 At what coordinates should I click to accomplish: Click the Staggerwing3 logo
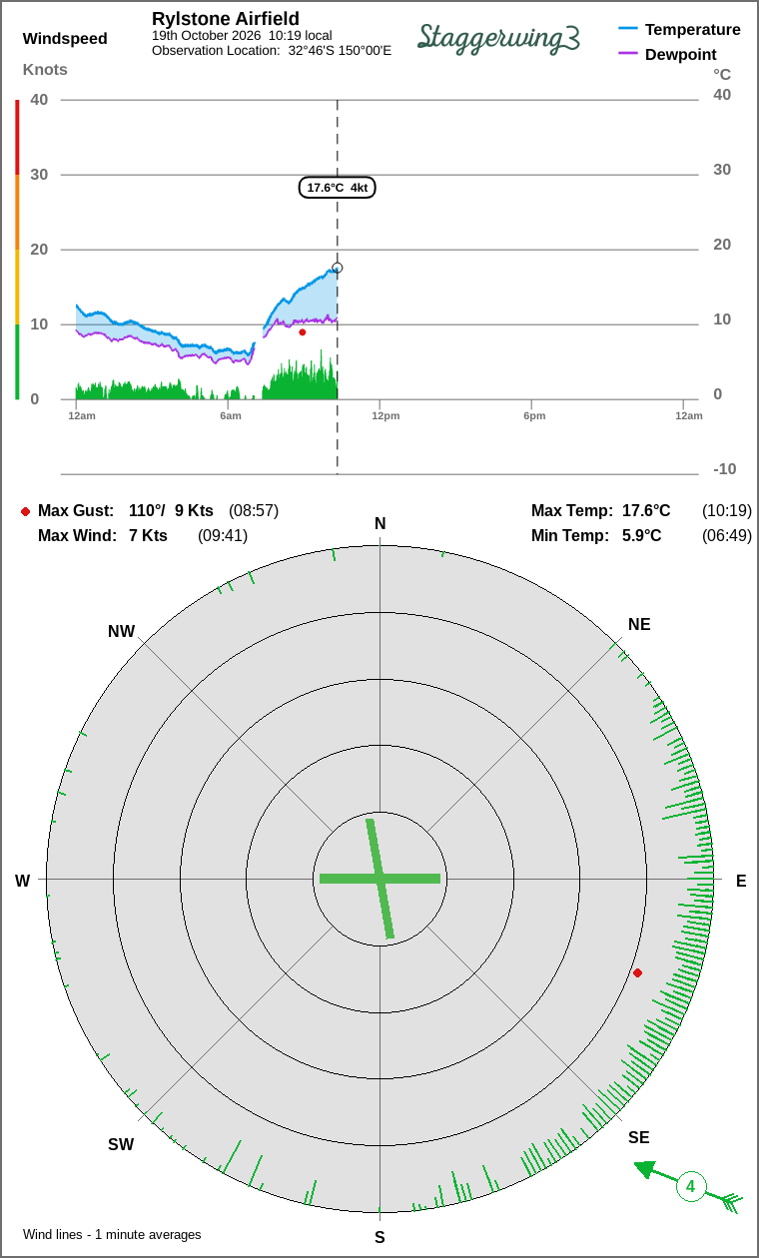click(498, 37)
